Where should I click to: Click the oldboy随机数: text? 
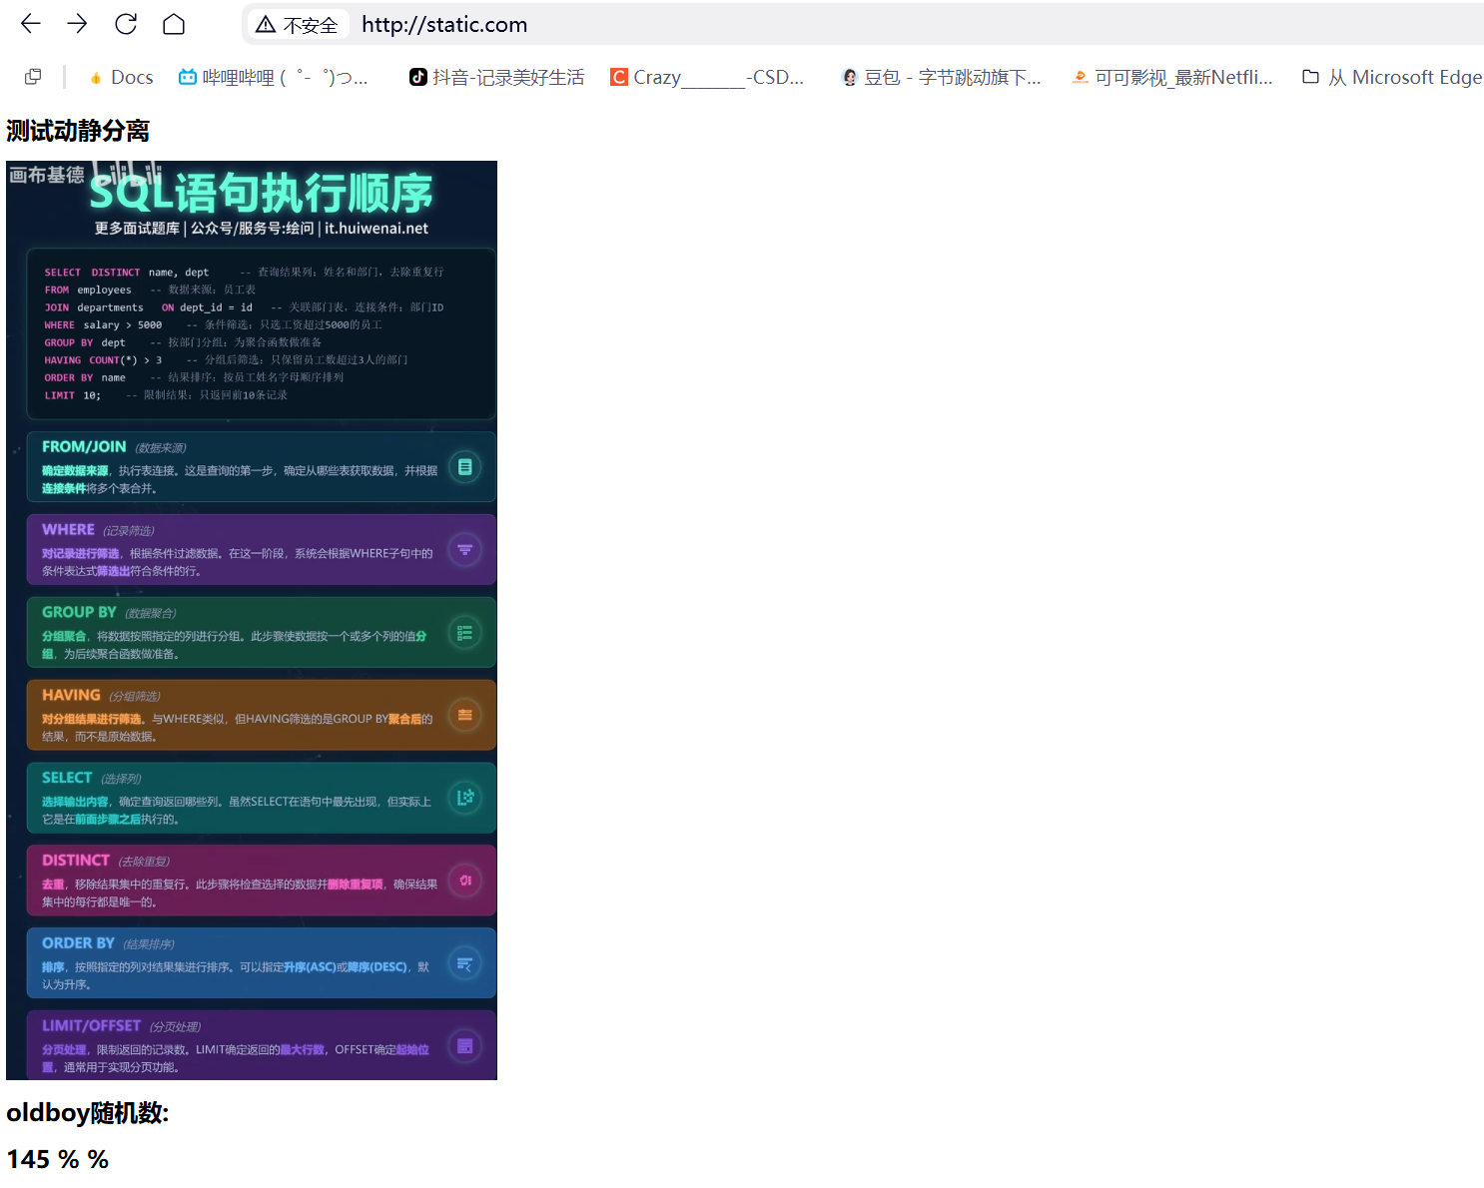click(x=88, y=1113)
